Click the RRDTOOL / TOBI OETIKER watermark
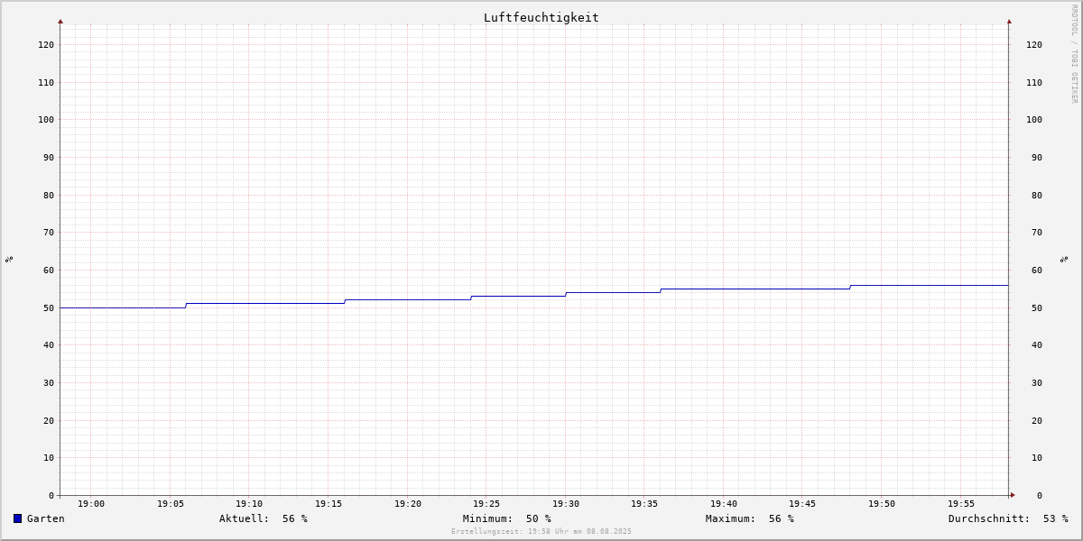The image size is (1083, 541). click(1074, 53)
